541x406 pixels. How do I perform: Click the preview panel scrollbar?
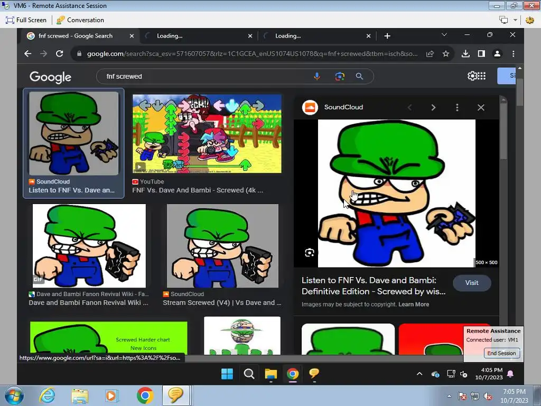(503, 131)
